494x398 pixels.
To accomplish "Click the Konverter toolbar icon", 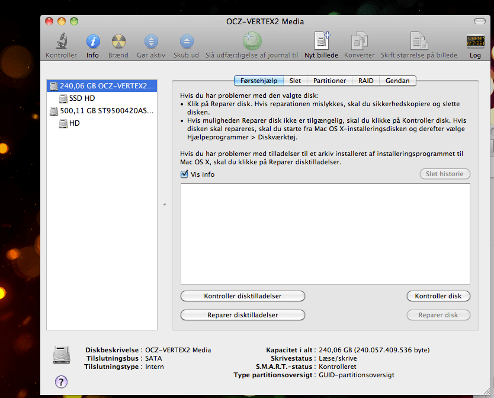I will 360,42.
